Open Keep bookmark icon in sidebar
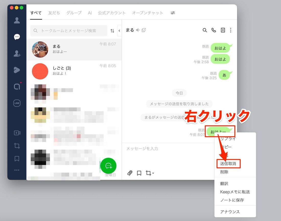This screenshot has width=281, height=221. (17, 159)
